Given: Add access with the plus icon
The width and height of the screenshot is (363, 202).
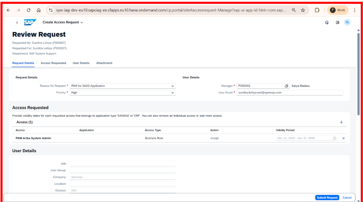Looking at the screenshot, I should click(x=341, y=122).
